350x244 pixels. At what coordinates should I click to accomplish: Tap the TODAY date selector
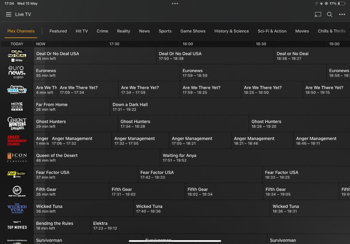pyautogui.click(x=17, y=44)
